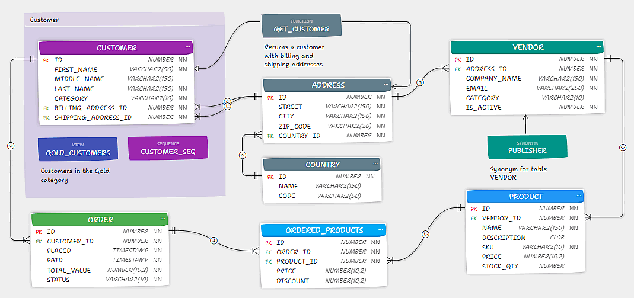This screenshot has height=298, width=634.
Task: Select the PAID column in ORDER
Action: (100, 261)
